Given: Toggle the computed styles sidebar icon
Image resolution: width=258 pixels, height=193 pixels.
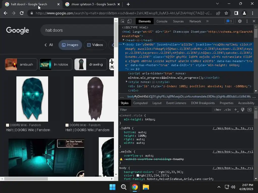Looking at the screenshot, I should [x=249, y=110].
